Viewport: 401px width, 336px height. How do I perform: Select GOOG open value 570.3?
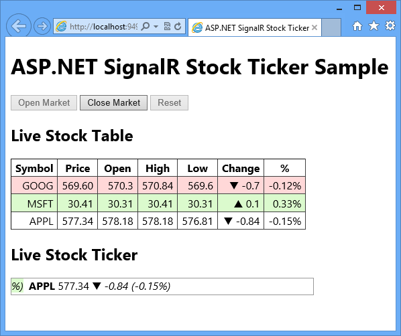[117, 185]
